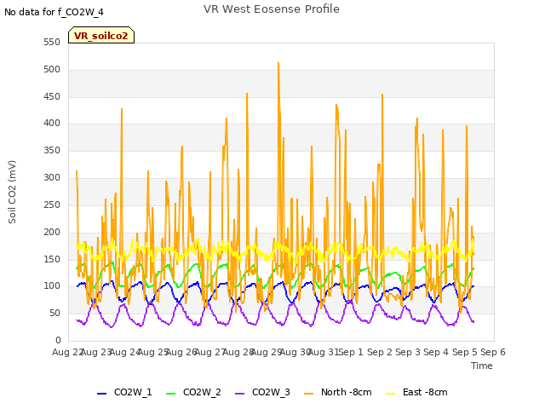545x409 pixels.
Task: Click the 'No data for f_CO2W_4' message
Action: 54,13
